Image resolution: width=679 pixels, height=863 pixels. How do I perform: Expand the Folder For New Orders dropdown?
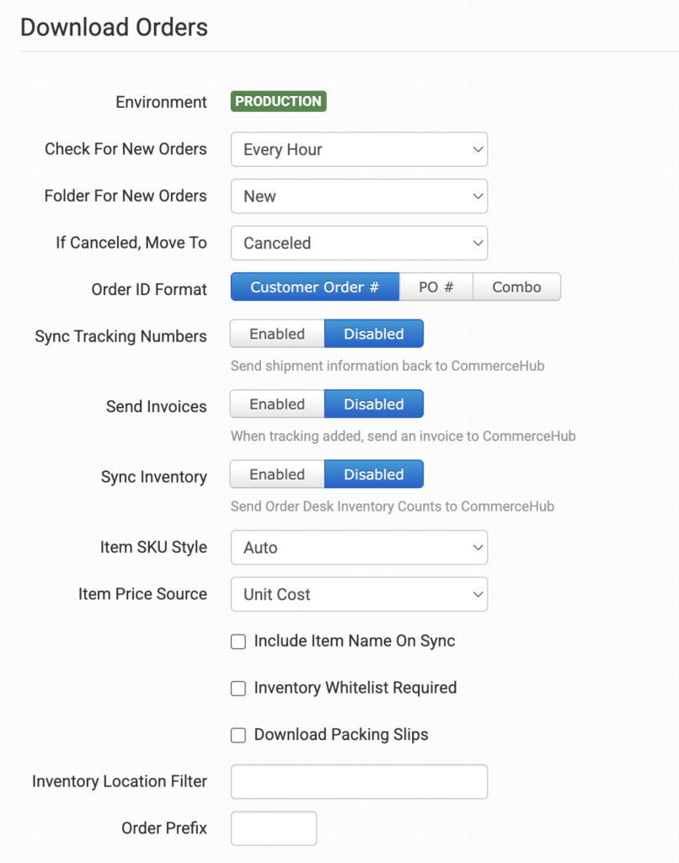[359, 196]
